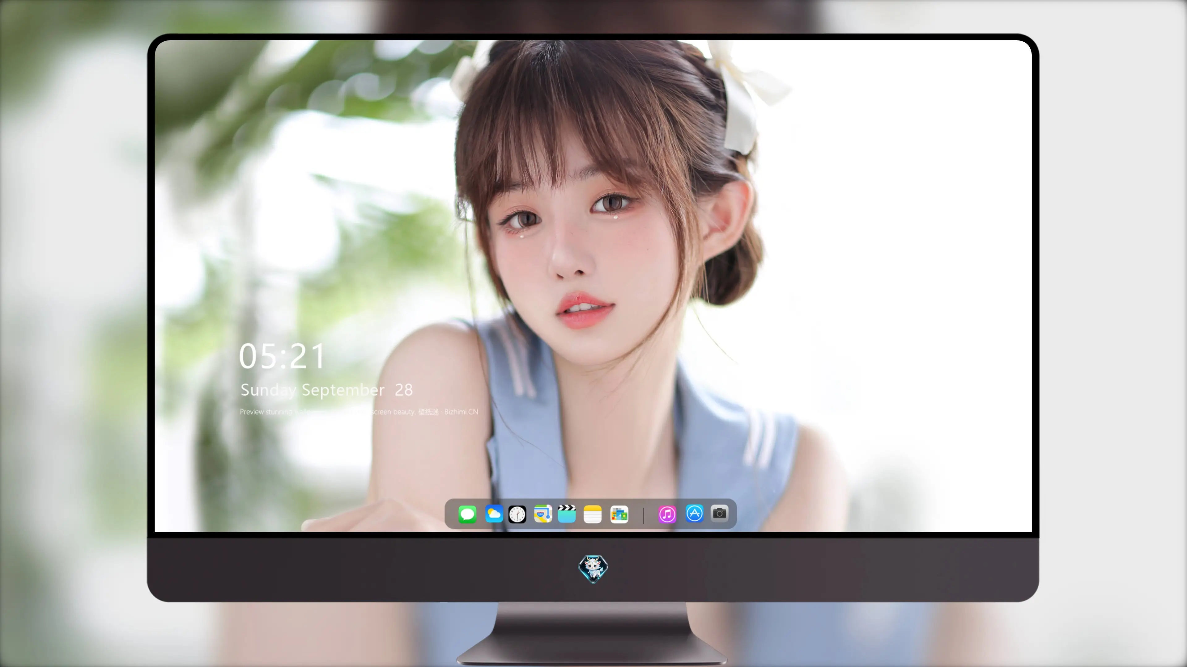Open the Clock app in the dock
Screen dimensions: 1187x667
(x=517, y=514)
